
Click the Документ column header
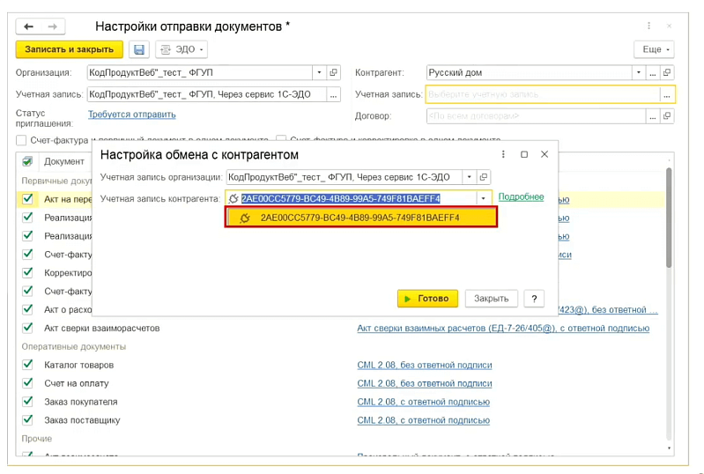(x=64, y=161)
